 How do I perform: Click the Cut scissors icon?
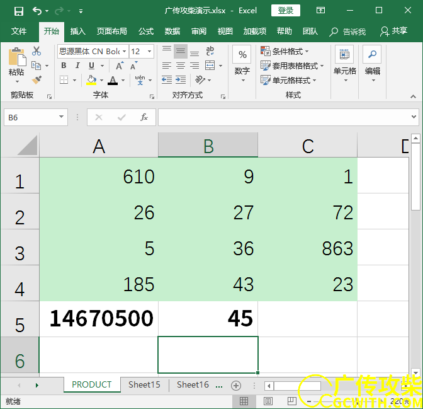pyautogui.click(x=37, y=51)
